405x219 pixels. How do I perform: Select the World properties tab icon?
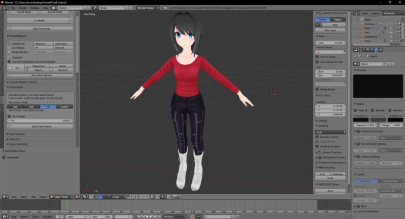pyautogui.click(x=376, y=50)
